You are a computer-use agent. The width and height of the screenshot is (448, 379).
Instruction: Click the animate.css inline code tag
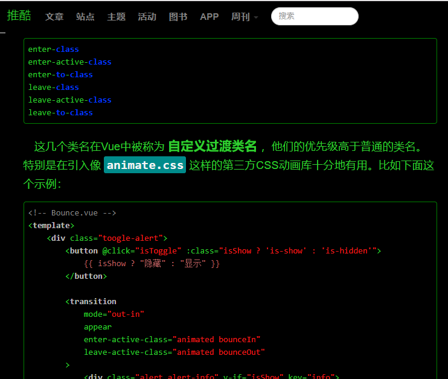point(145,165)
